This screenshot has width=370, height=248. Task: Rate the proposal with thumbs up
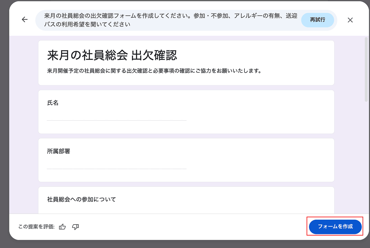tap(62, 227)
